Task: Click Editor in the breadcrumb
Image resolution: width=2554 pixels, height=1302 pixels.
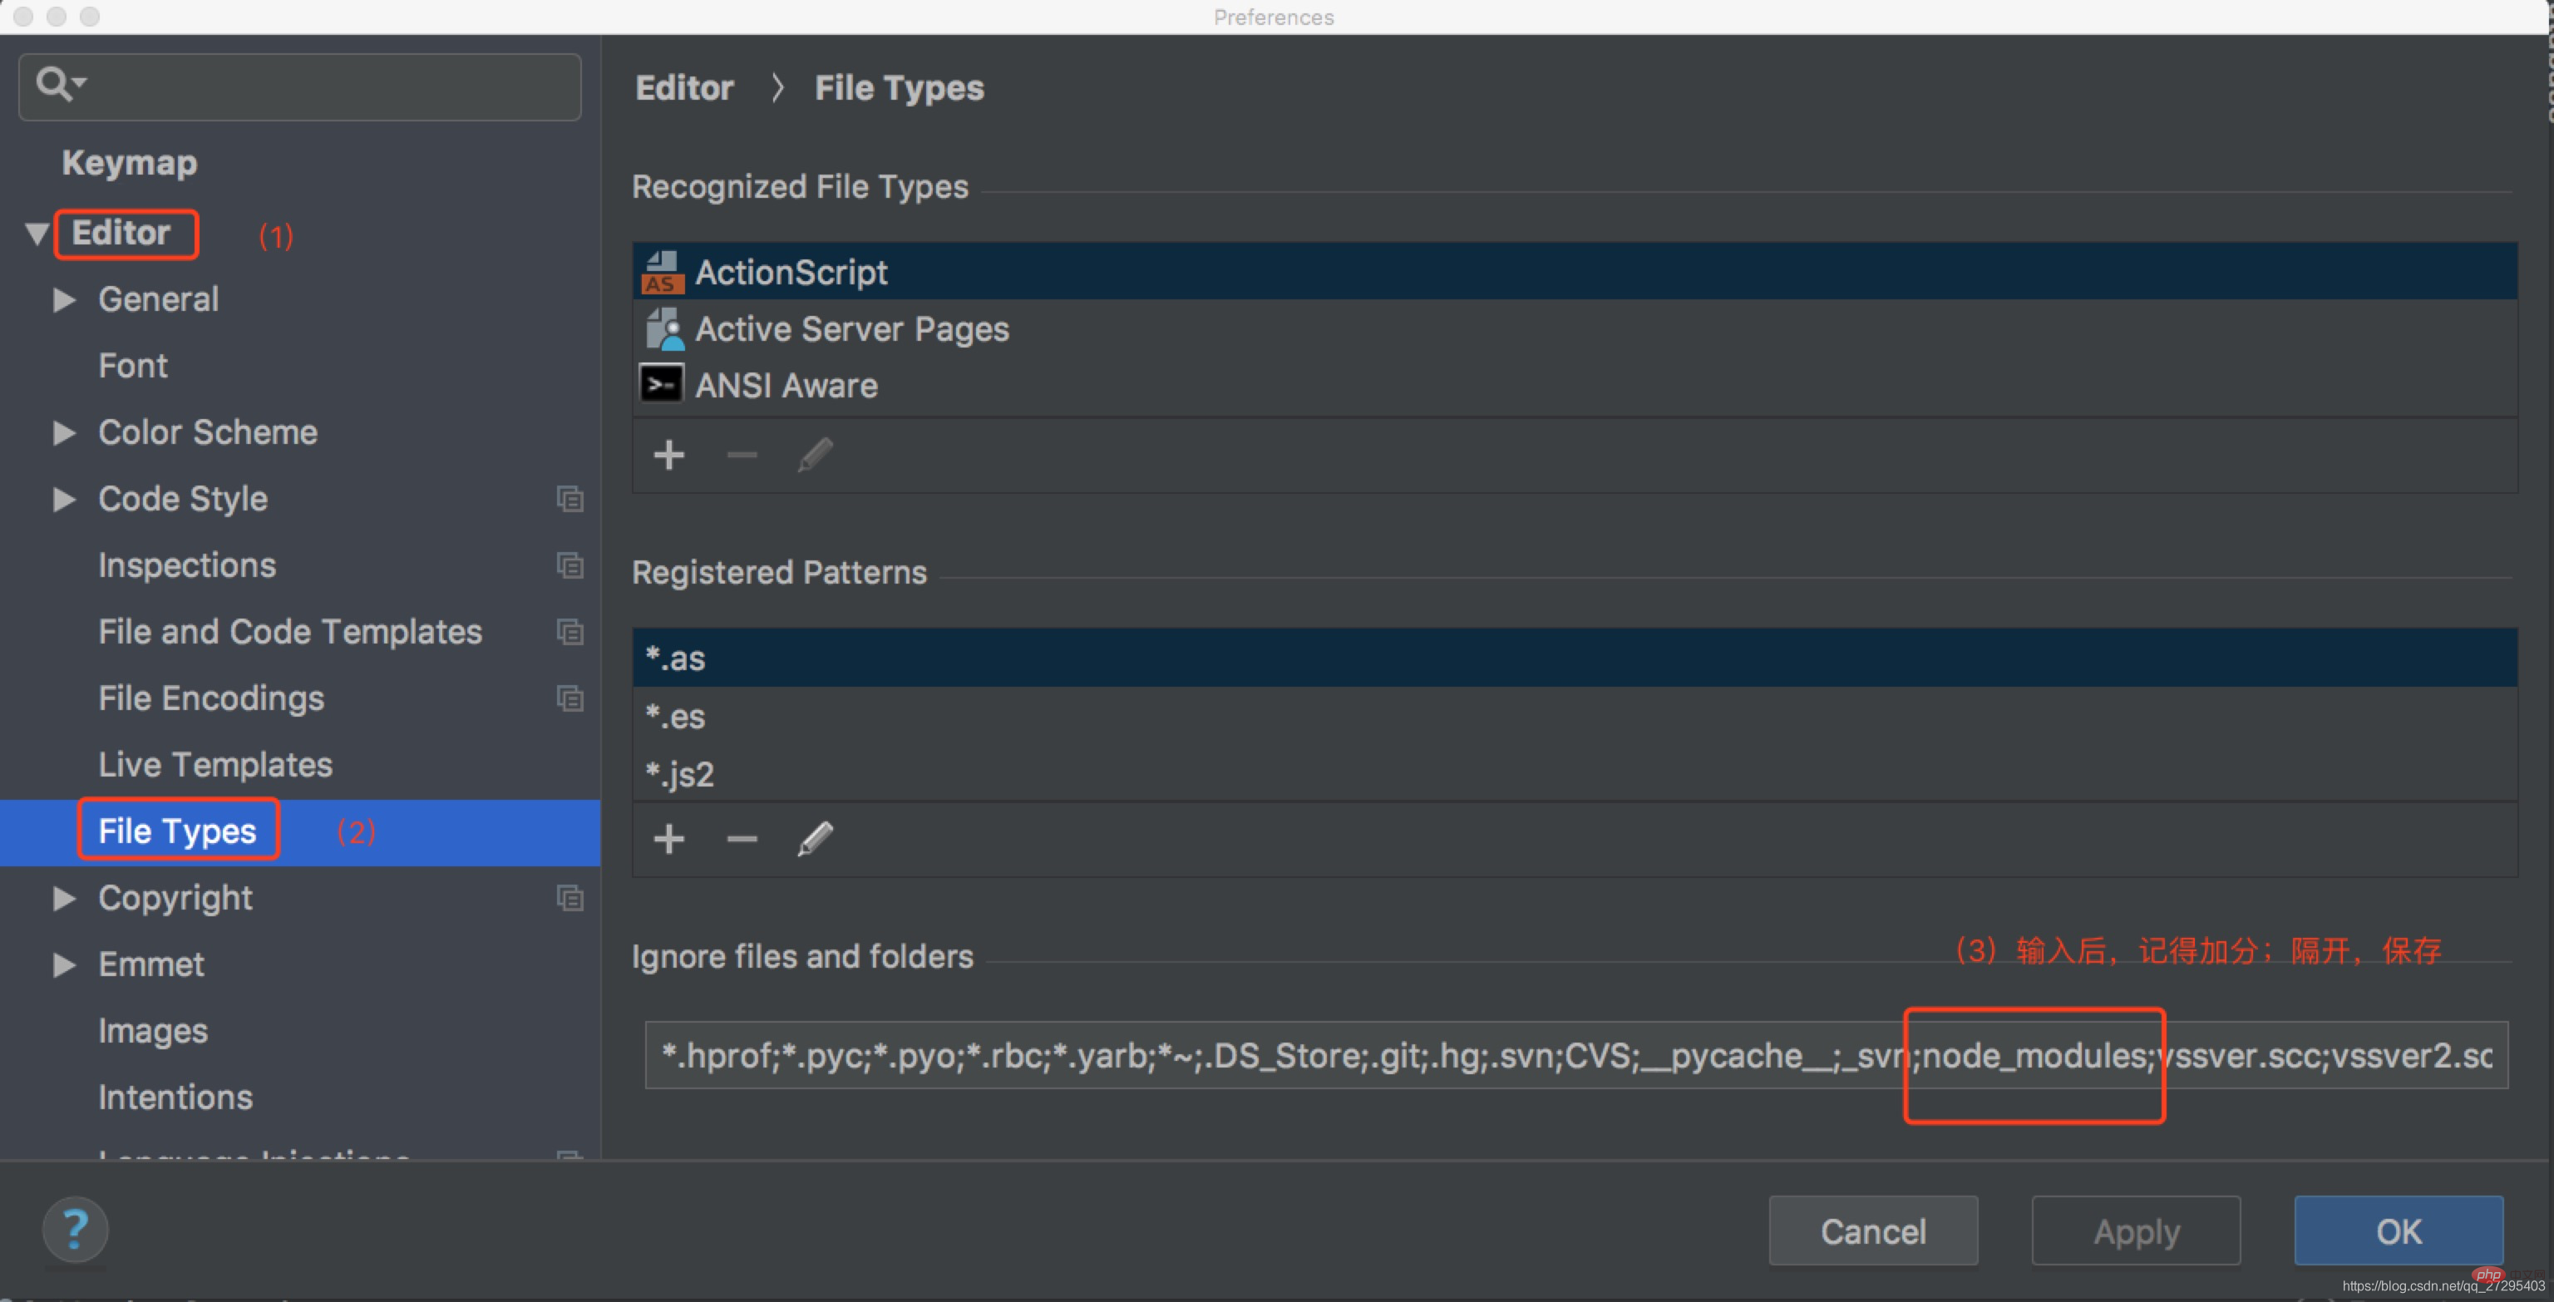Action: click(684, 88)
